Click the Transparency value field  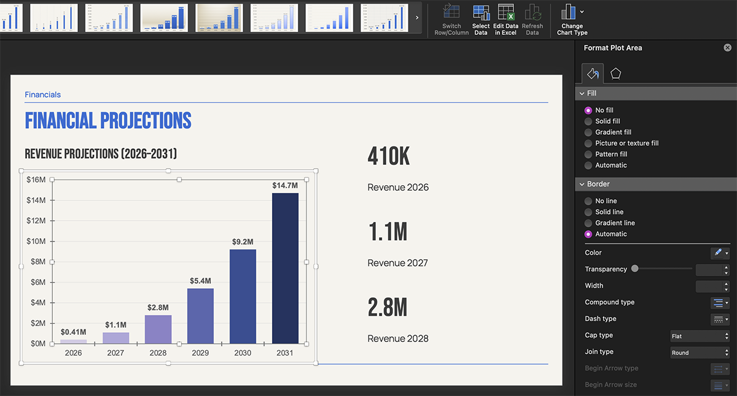point(709,269)
